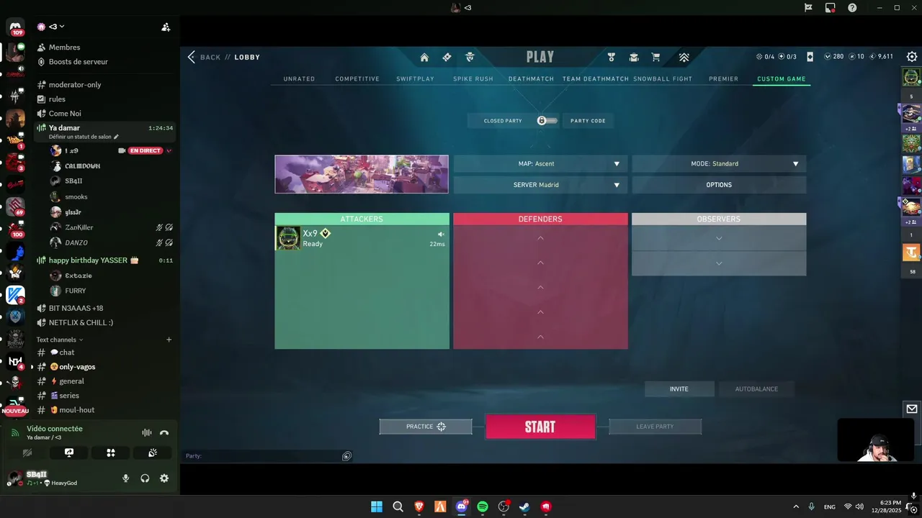Click the Party chat input field
922x518 pixels.
point(263,456)
